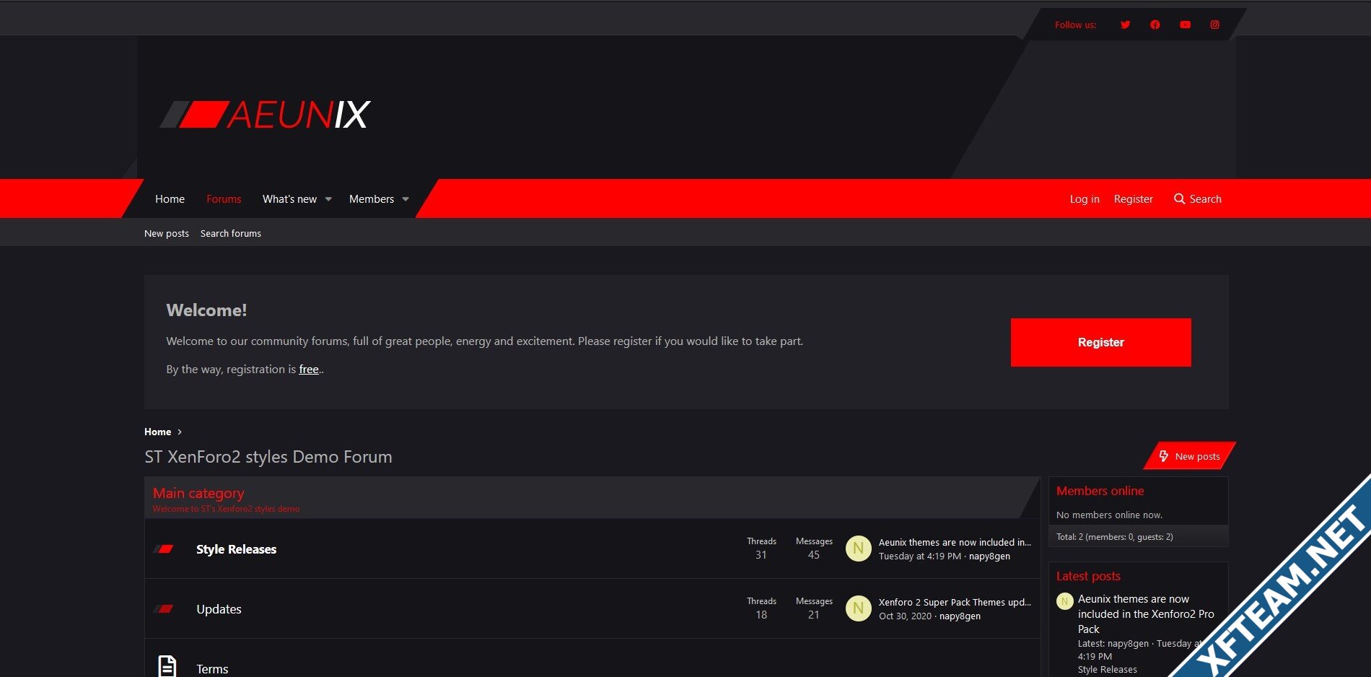
Task: Select the Home navigation tab
Action: coord(170,199)
